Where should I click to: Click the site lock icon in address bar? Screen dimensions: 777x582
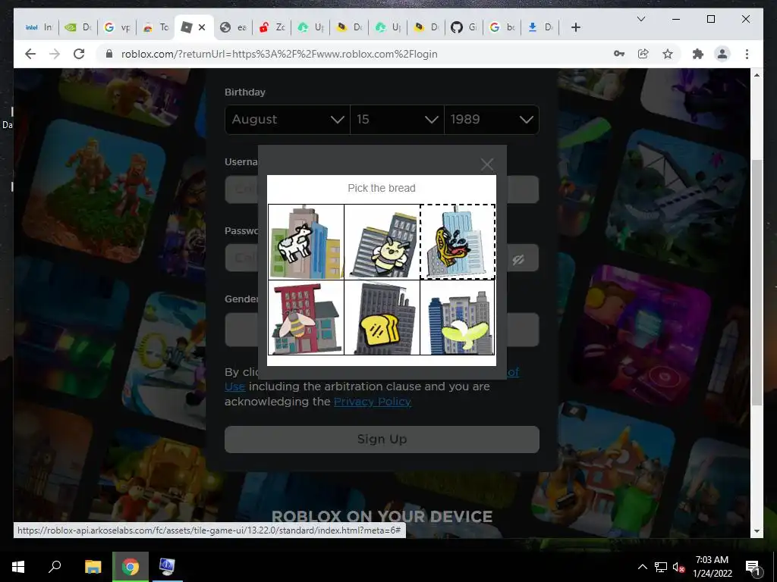tap(109, 54)
